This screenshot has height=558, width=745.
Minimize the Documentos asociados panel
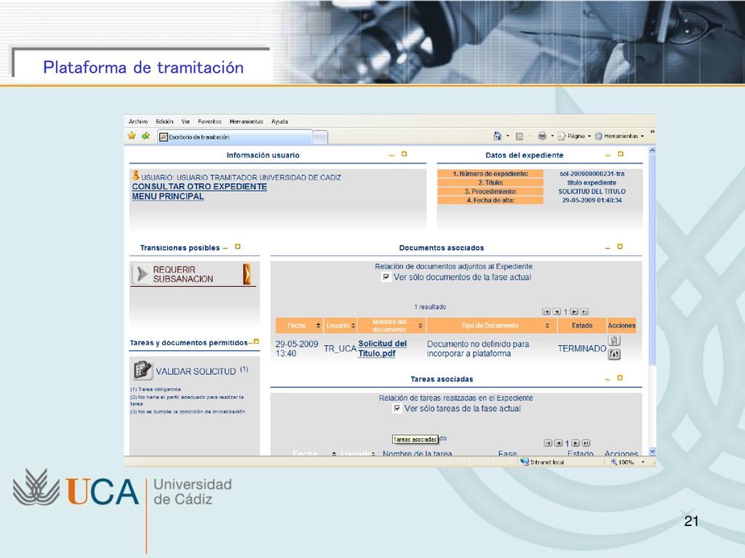coord(607,248)
